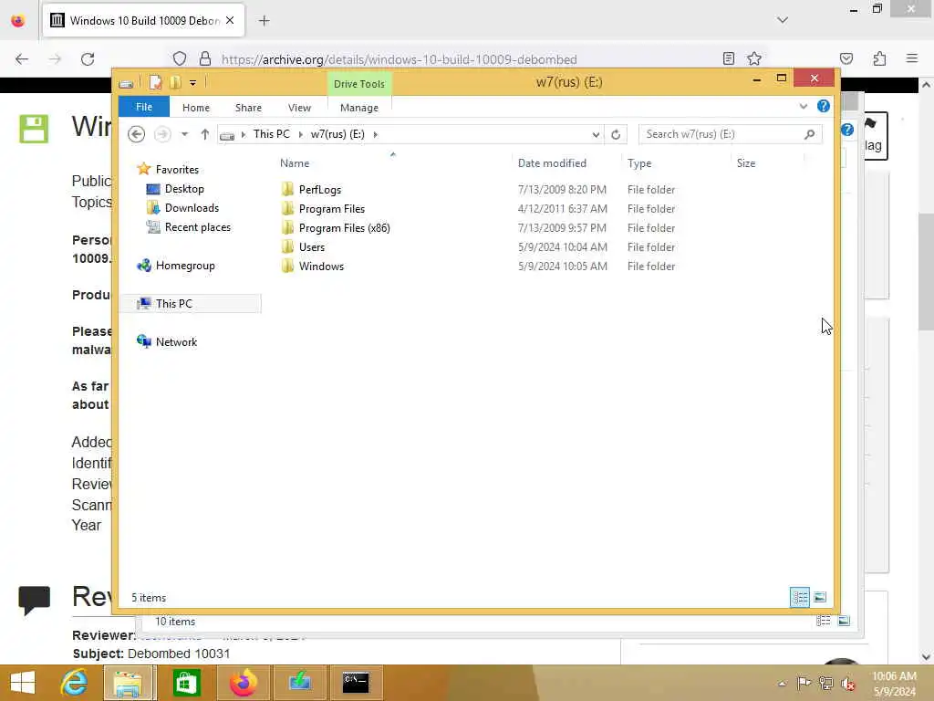The width and height of the screenshot is (934, 701).
Task: Open a new Firefox tab
Action: click(265, 21)
